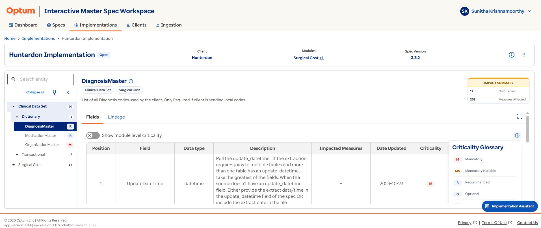Click the Mandatory Nullable MN glossary badge
The image size is (541, 228).
[458, 171]
